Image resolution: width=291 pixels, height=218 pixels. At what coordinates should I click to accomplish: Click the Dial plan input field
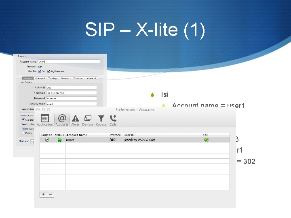[x=32, y=141]
